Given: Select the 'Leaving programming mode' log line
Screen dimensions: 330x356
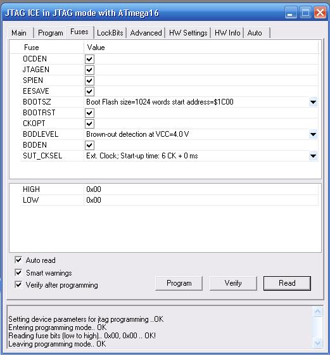Looking at the screenshot, I should [57, 344].
